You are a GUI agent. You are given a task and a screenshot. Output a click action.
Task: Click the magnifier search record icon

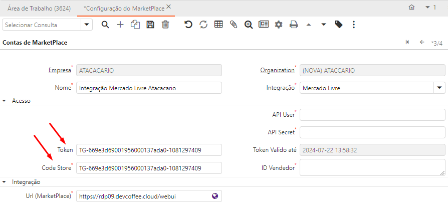pyautogui.click(x=105, y=25)
